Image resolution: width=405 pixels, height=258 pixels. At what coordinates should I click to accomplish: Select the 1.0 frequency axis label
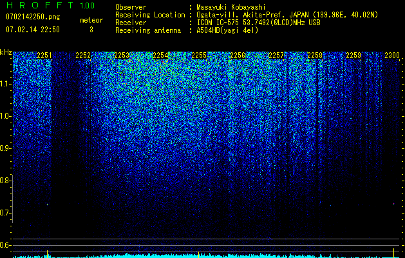coord(5,116)
